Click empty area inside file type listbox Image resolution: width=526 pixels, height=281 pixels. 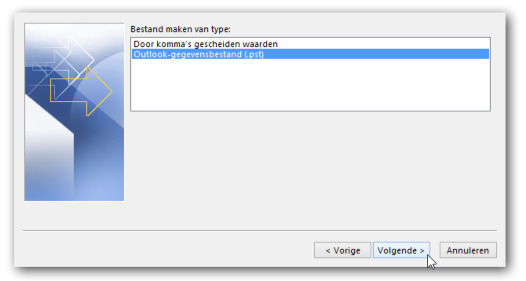tap(310, 84)
